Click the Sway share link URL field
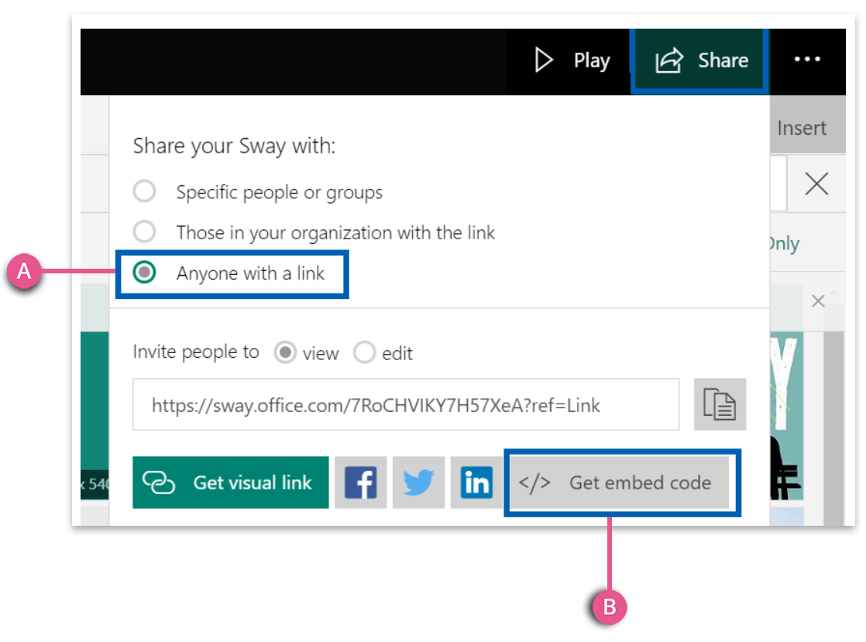 coord(406,404)
